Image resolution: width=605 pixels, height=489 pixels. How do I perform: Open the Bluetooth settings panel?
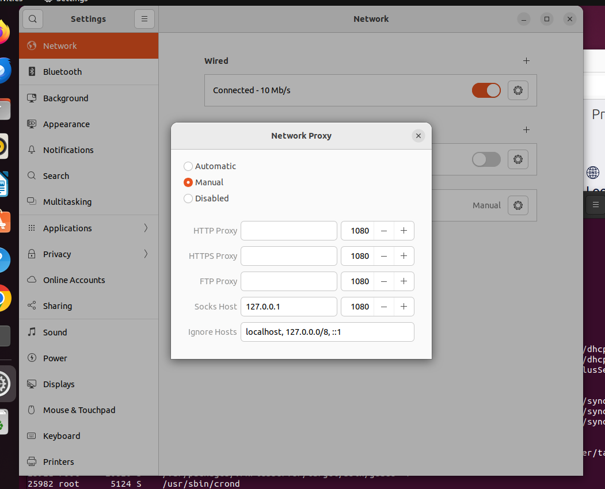tap(89, 72)
